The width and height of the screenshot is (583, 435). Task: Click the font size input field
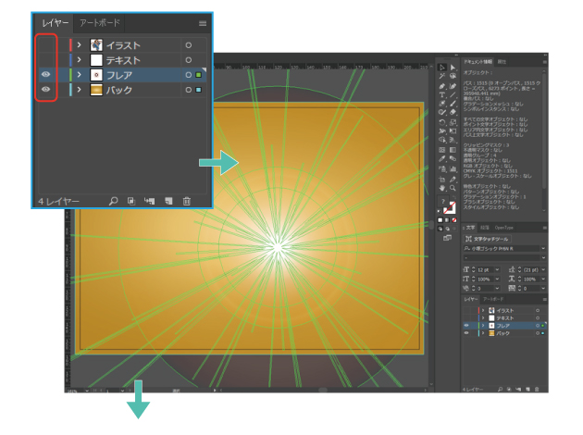coord(486,269)
